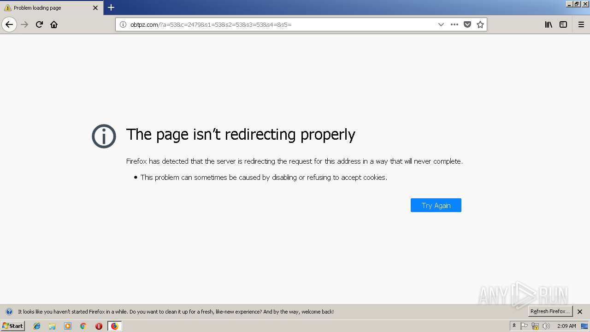
Task: Show hidden system tray icons
Action: (514, 326)
